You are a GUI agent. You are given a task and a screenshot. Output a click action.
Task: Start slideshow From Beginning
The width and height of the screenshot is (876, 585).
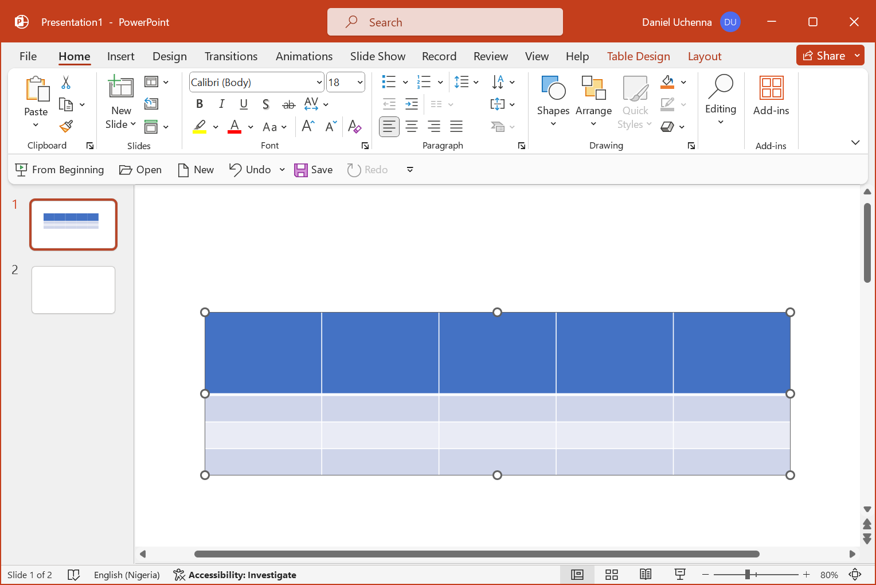point(59,169)
